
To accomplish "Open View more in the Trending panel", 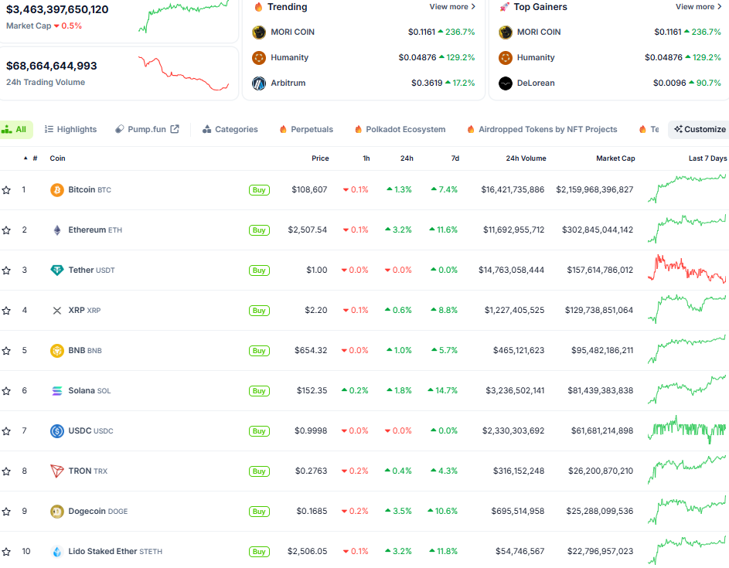I will point(452,6).
